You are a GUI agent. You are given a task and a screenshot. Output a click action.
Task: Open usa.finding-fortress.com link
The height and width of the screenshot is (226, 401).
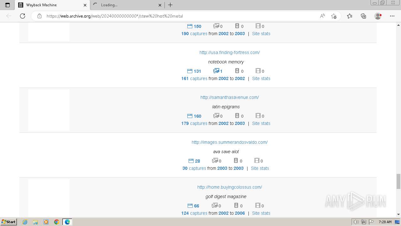pos(230,52)
